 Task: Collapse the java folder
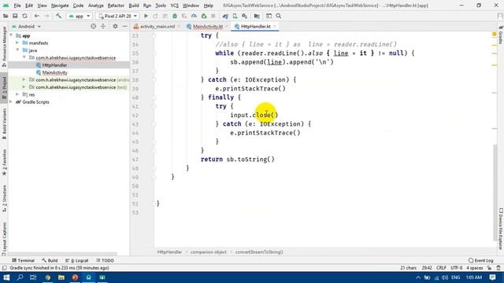pyautogui.click(x=17, y=50)
